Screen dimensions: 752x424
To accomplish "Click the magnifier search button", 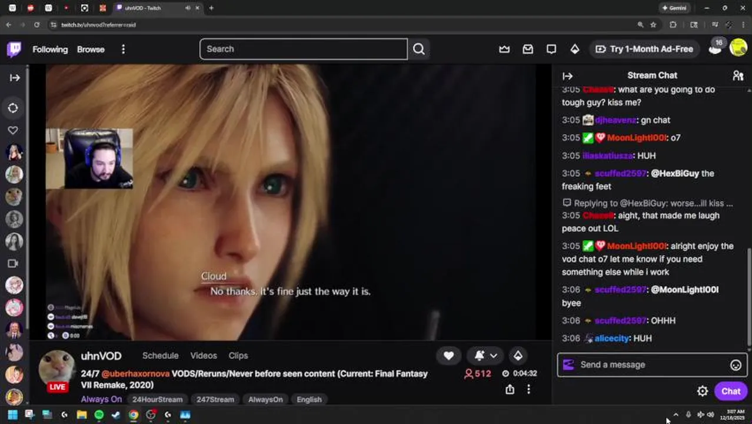I will 419,49.
